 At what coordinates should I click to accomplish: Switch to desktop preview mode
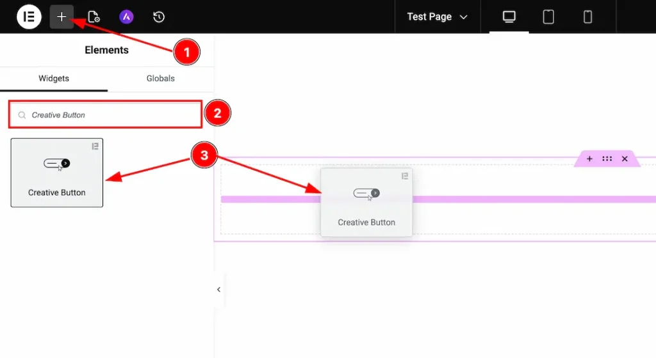coord(509,17)
